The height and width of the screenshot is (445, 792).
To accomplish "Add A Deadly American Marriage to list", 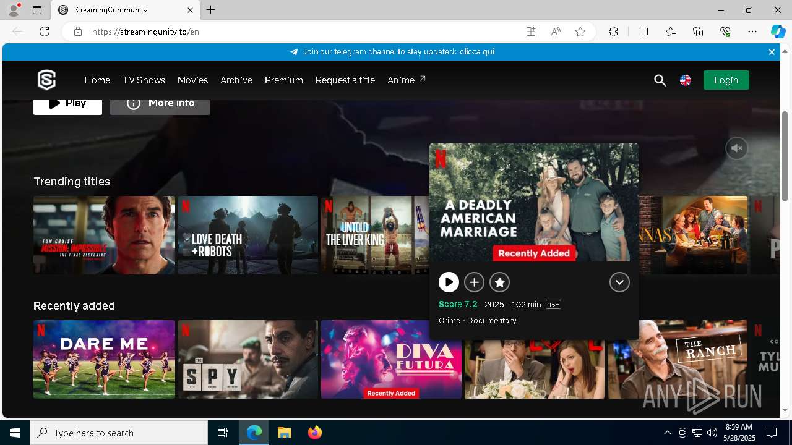I will pos(474,282).
